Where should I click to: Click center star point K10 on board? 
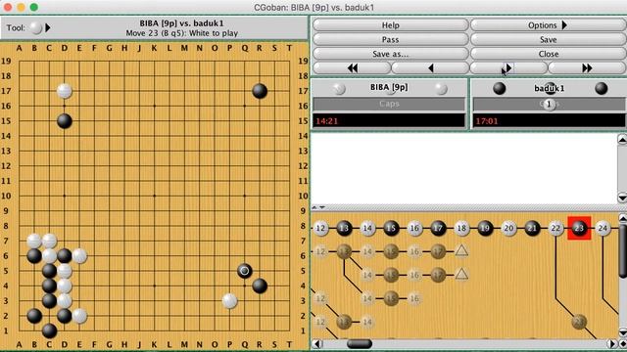[155, 196]
